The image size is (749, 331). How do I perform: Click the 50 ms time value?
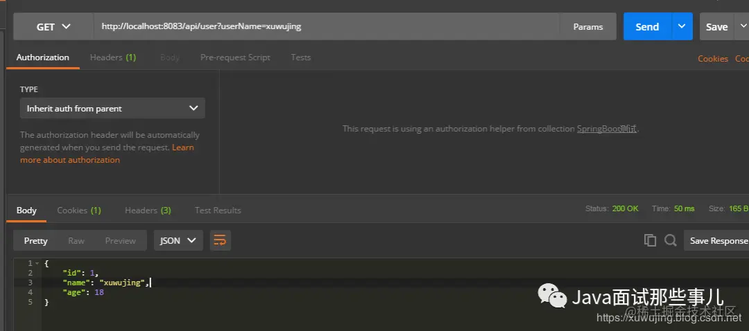684,209
